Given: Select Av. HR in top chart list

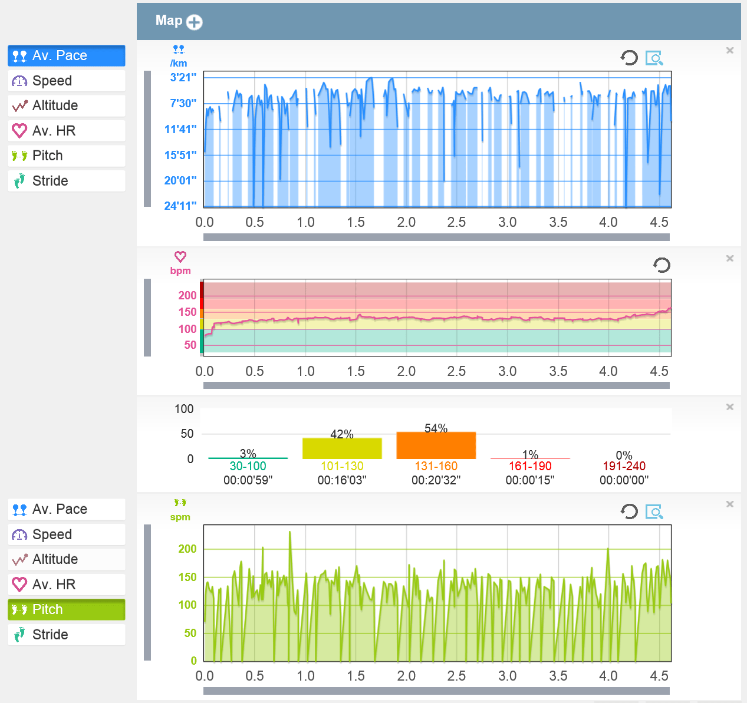Looking at the screenshot, I should click(x=67, y=131).
